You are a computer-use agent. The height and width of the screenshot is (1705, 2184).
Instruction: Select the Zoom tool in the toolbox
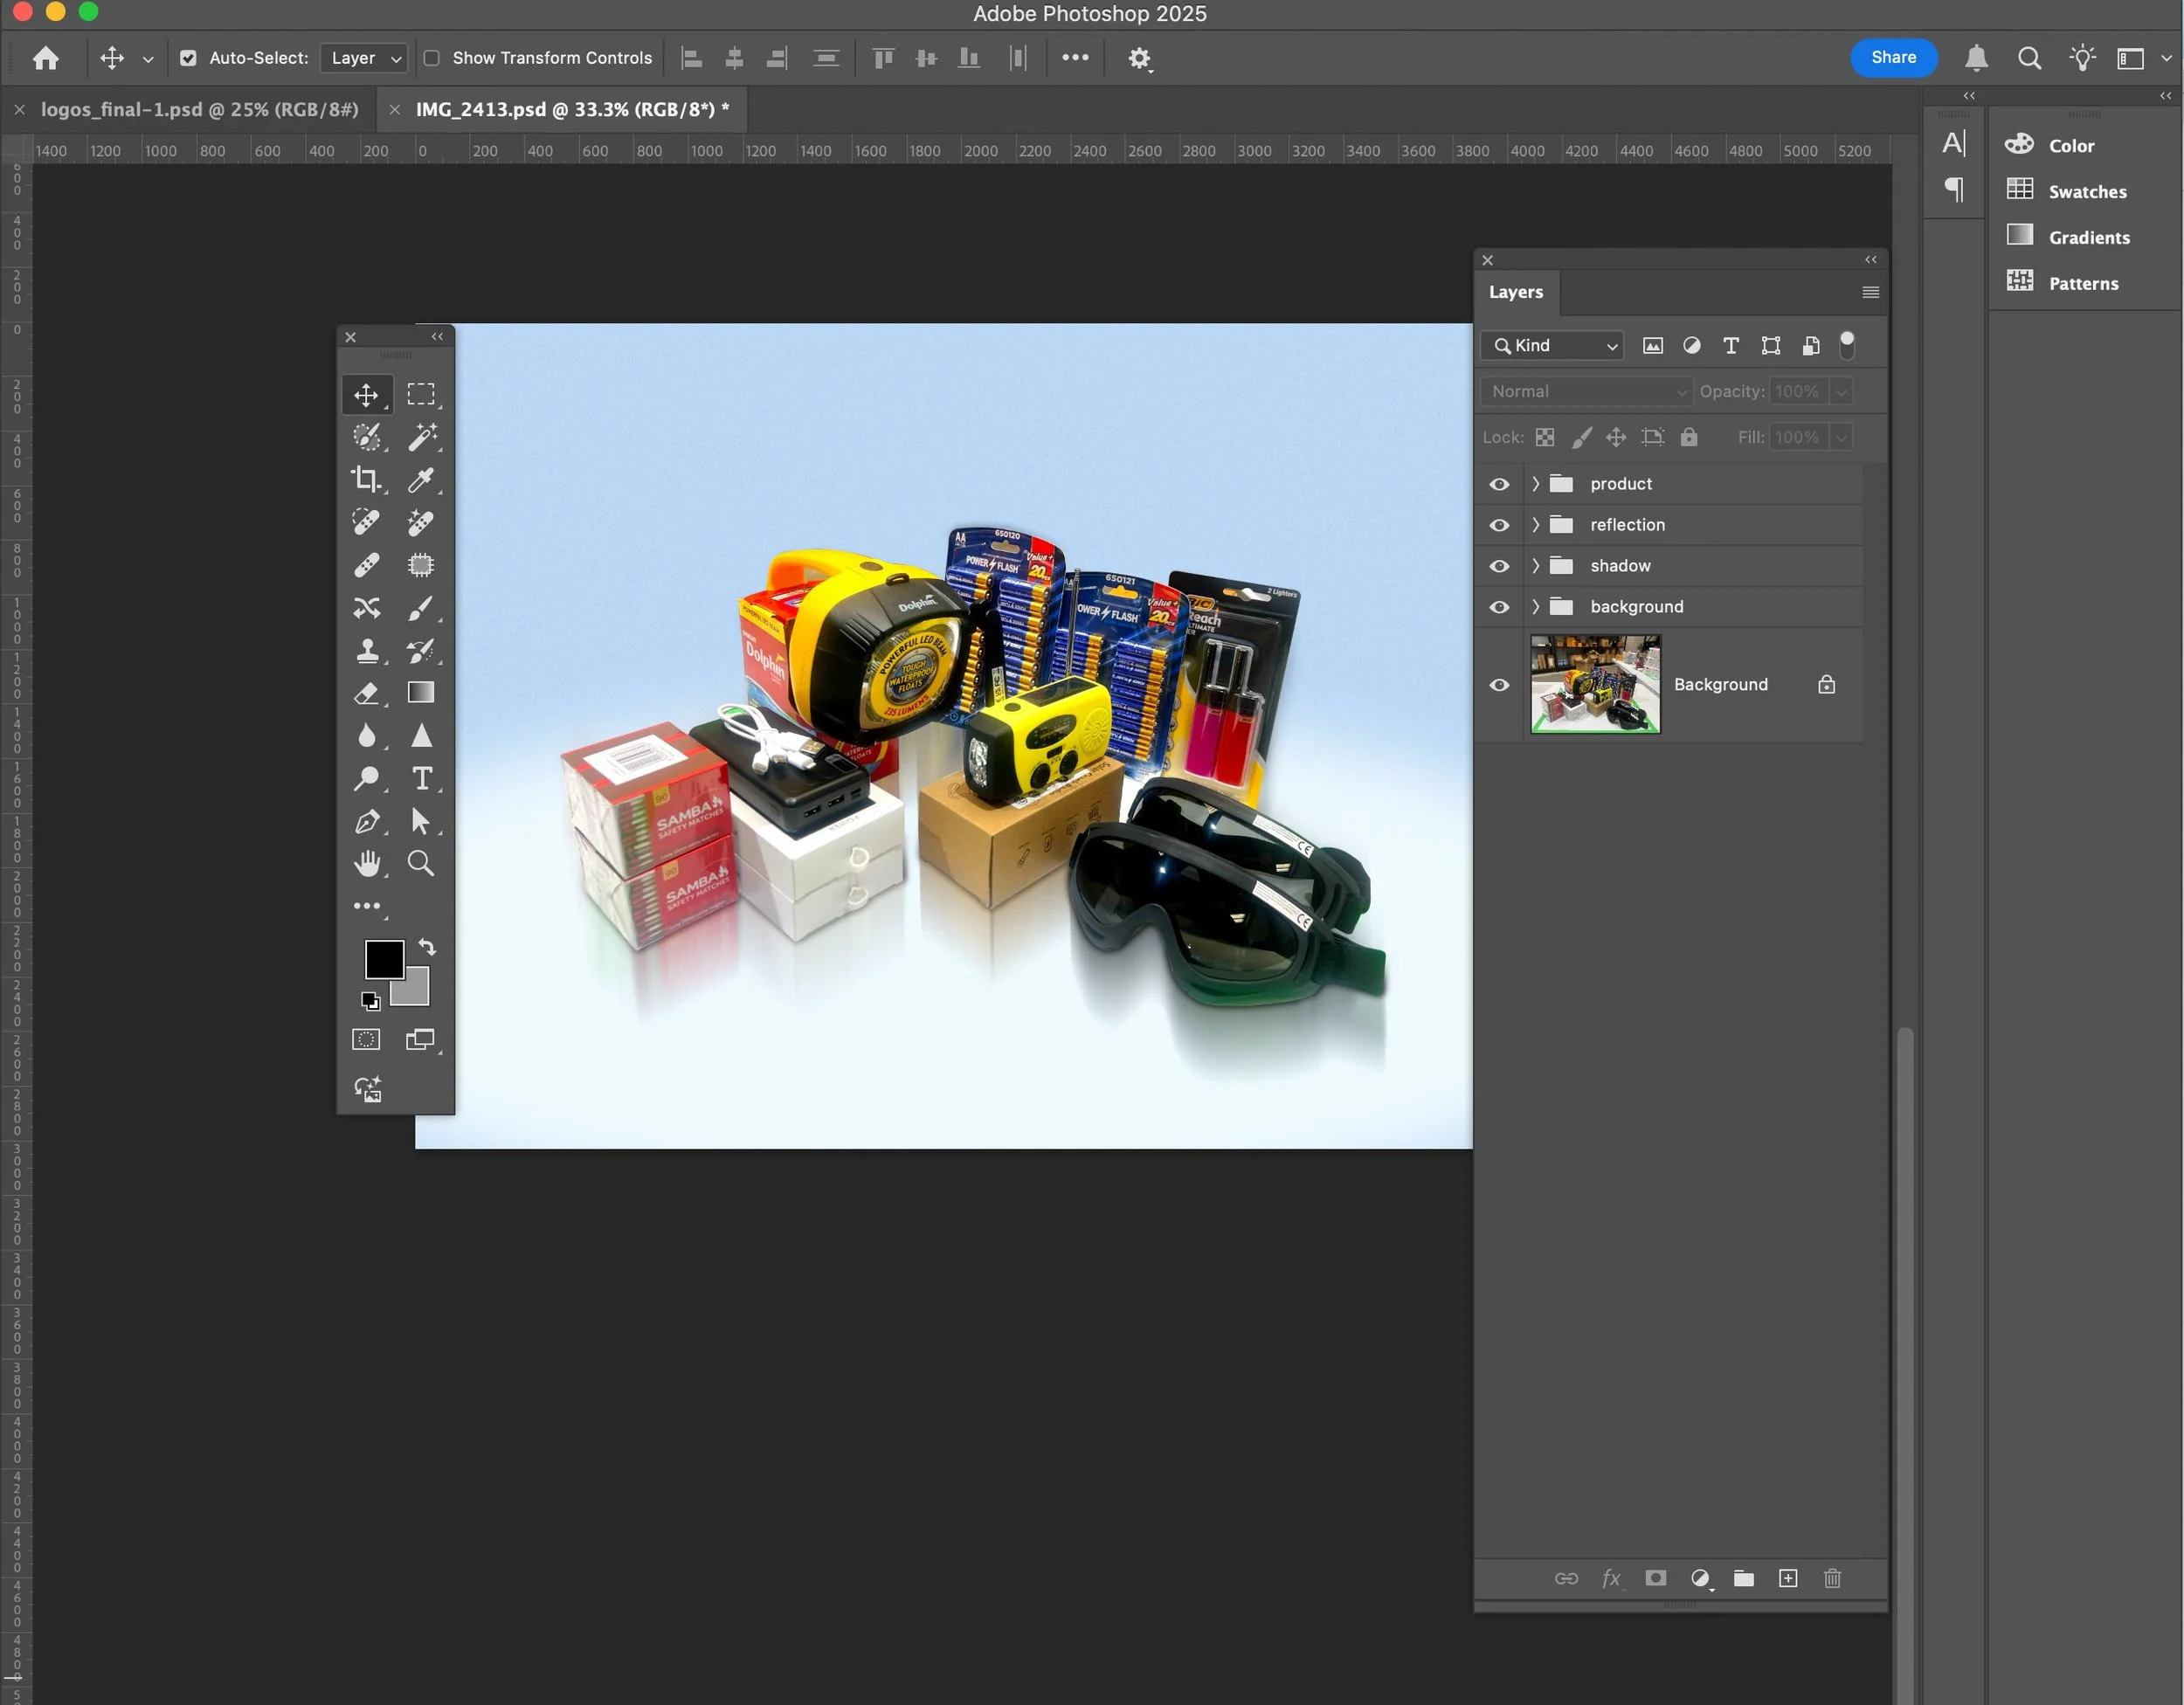421,863
